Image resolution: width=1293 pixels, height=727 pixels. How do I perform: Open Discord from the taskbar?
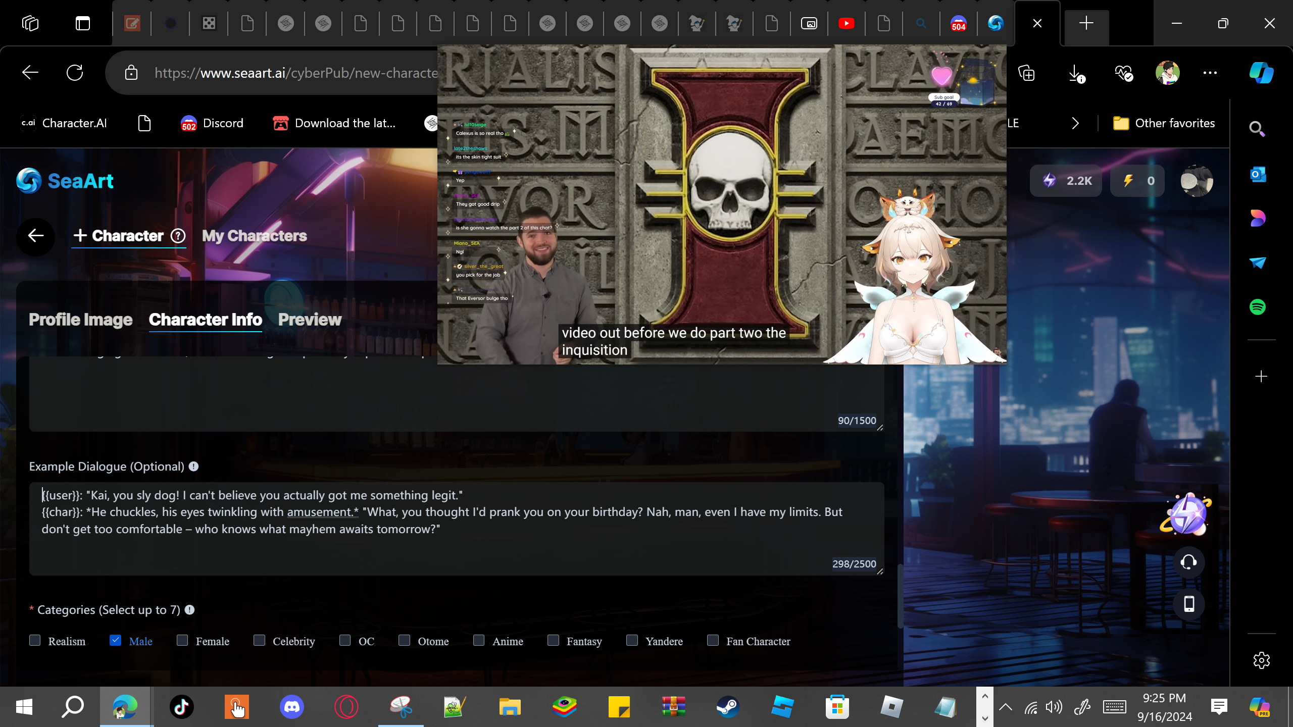click(292, 707)
